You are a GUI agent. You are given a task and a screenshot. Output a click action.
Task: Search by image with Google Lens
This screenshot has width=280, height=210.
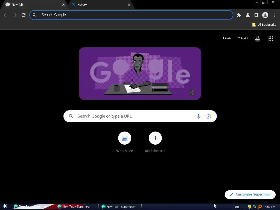click(x=209, y=116)
